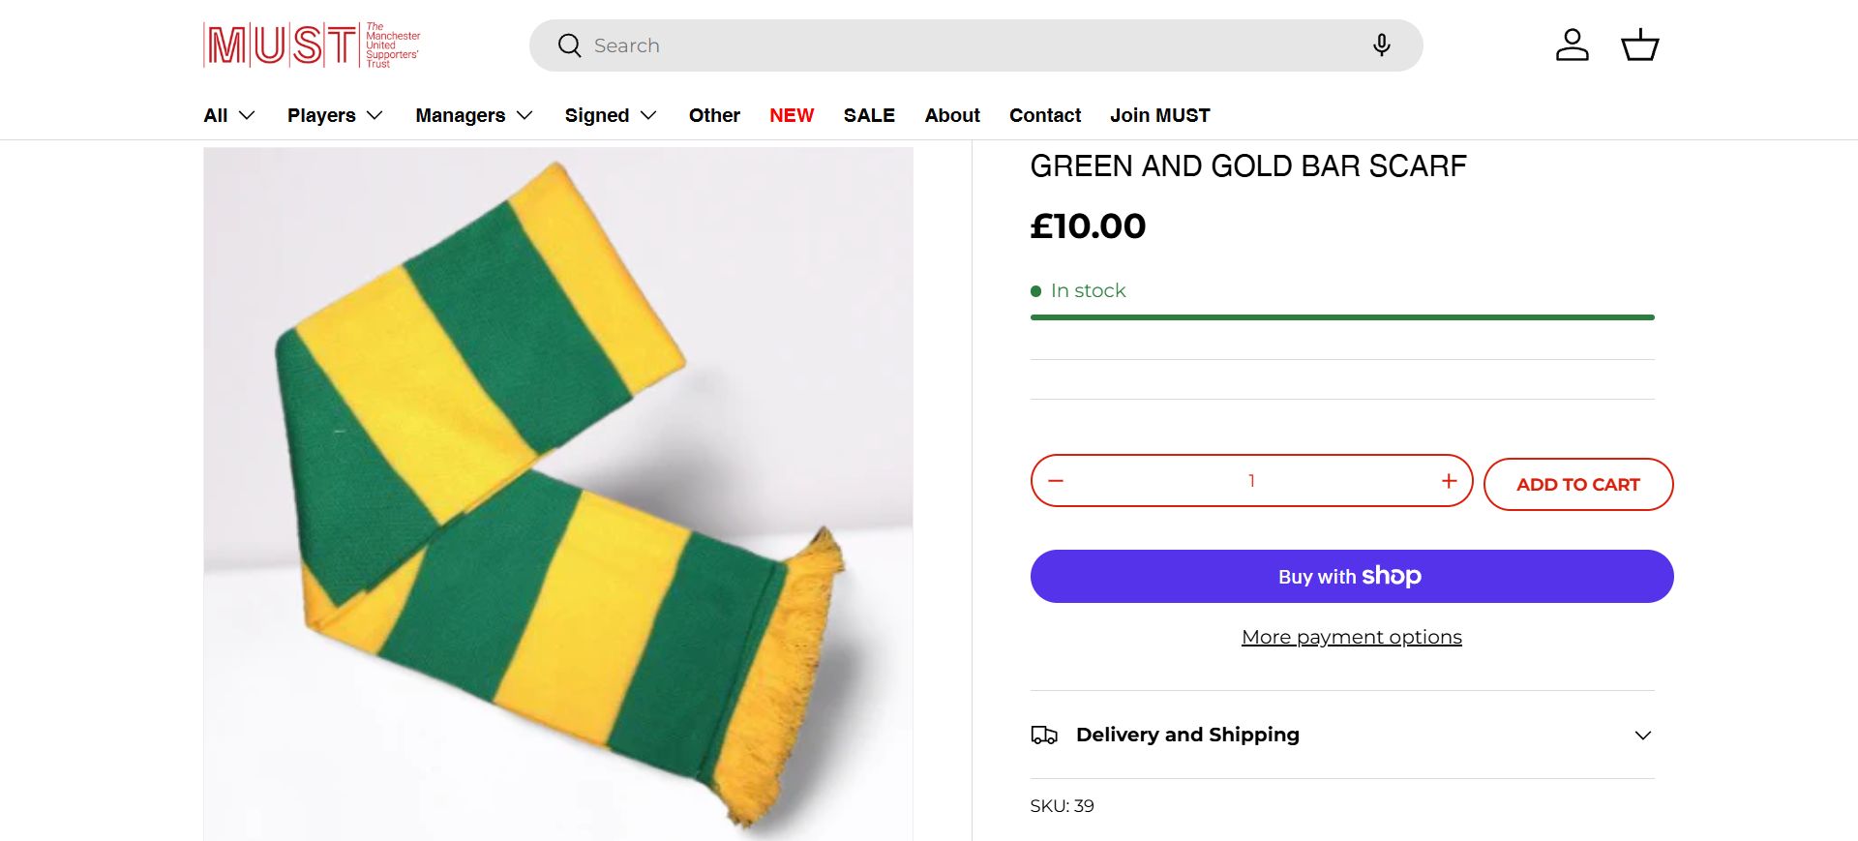Image resolution: width=1858 pixels, height=841 pixels.
Task: Open the Signed dropdown menu
Action: pos(611,115)
